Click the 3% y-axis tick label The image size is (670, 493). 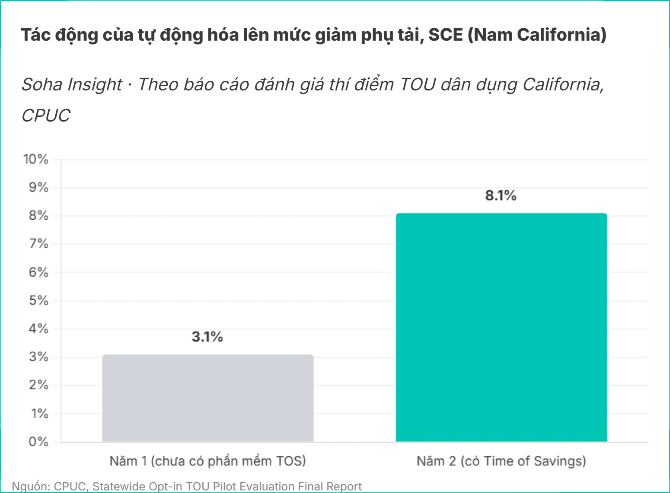click(38, 357)
